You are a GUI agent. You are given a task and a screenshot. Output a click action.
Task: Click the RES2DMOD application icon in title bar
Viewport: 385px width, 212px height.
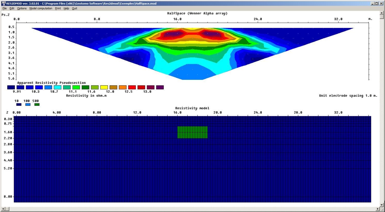(4, 3)
